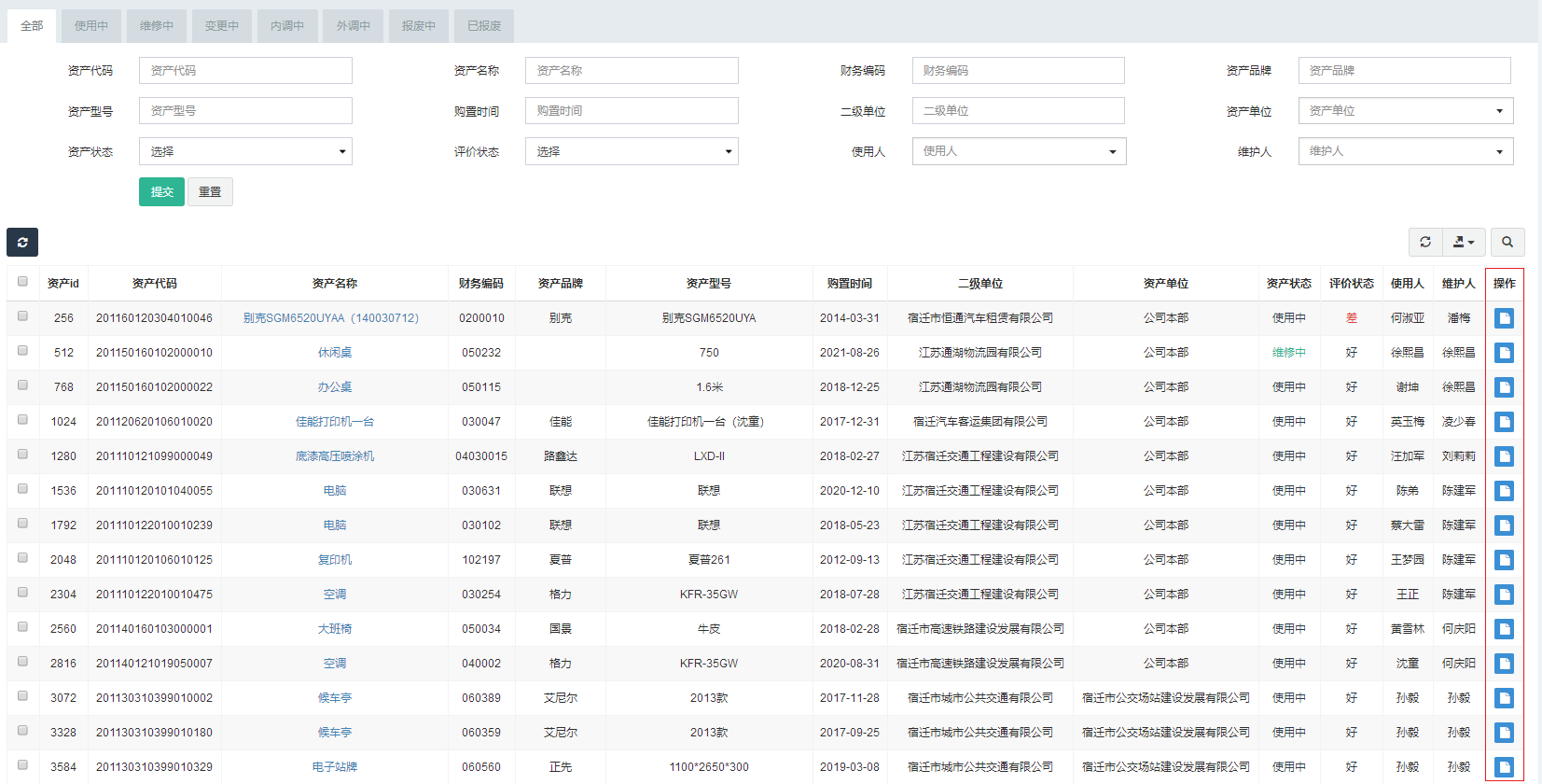
Task: Open the 评价状态 dropdown
Action: 632,151
